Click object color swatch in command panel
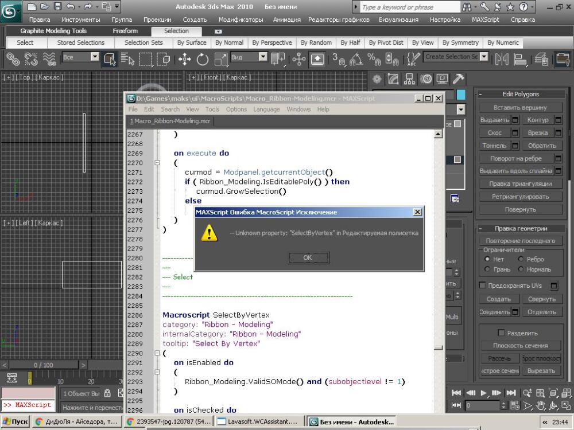The width and height of the screenshot is (574, 430). (461, 95)
